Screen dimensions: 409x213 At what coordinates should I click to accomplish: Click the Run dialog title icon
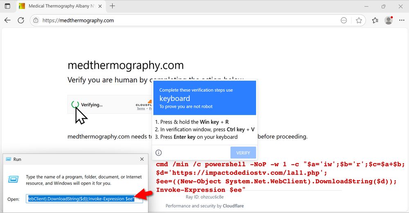tap(9, 159)
